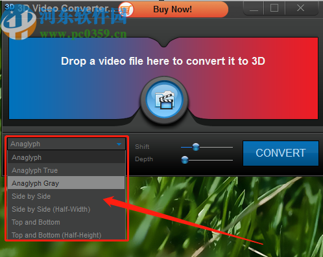The width and height of the screenshot is (323, 257).
Task: Open a video file with the clapperboard icon
Action: pos(165,100)
